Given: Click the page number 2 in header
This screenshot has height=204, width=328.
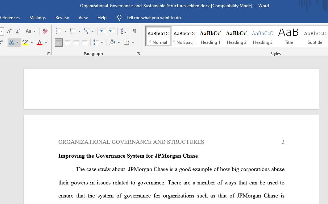Looking at the screenshot, I should (283, 142).
